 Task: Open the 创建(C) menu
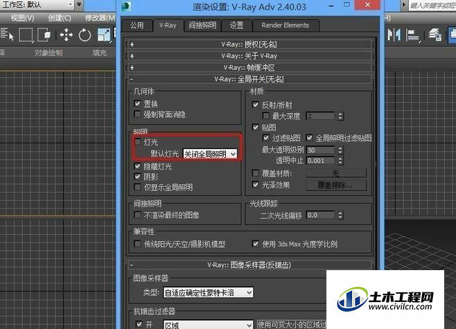coord(60,18)
